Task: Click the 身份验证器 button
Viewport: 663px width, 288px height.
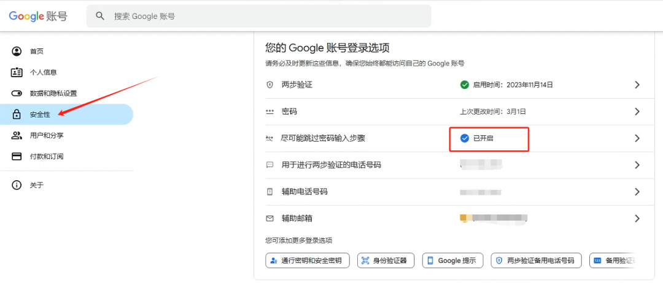Action: [x=386, y=260]
